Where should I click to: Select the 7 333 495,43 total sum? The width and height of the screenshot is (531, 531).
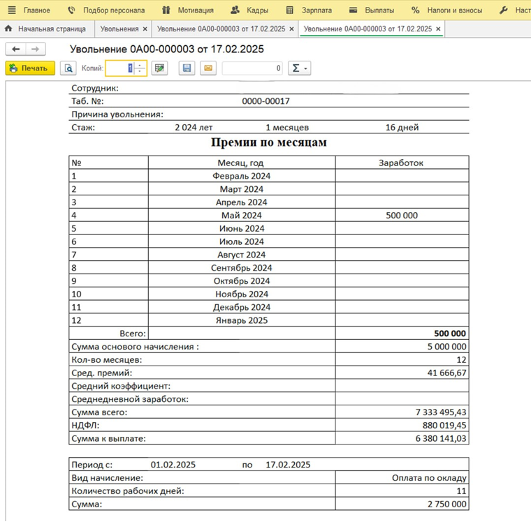click(x=402, y=412)
